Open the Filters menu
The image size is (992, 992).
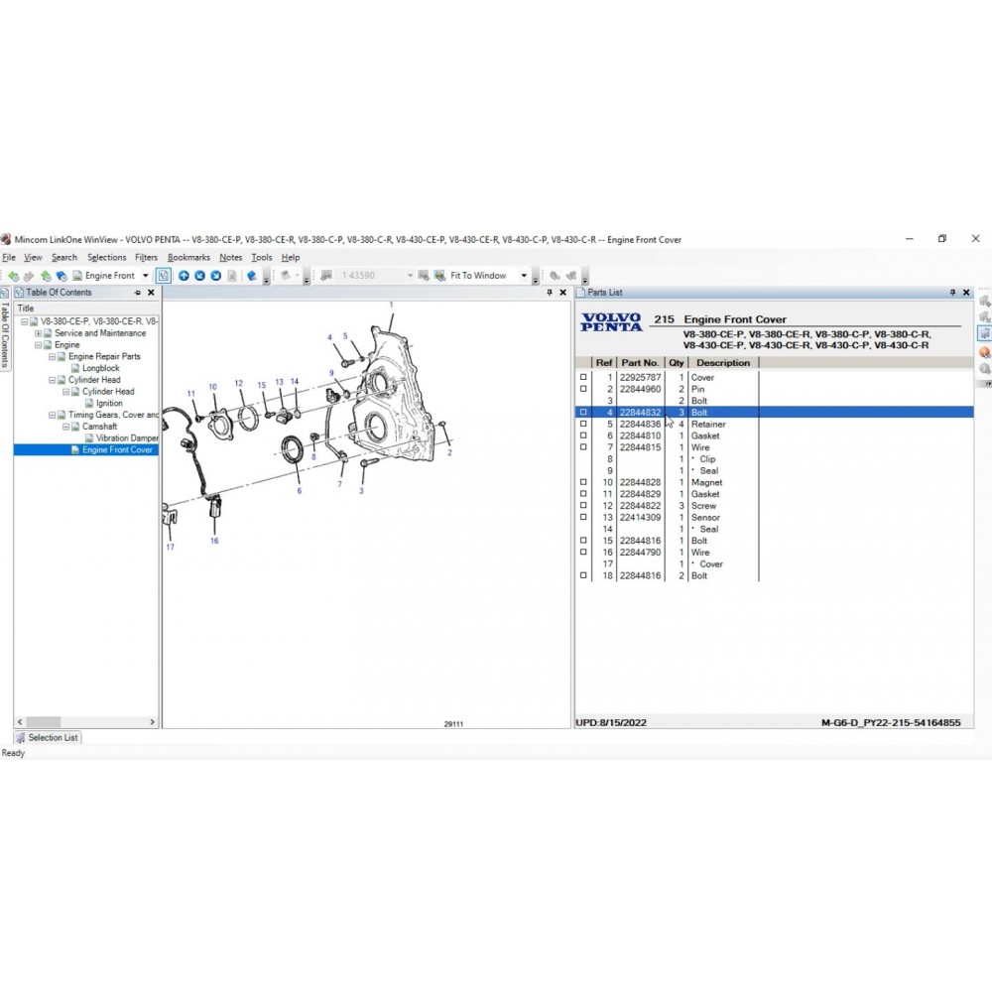[146, 258]
